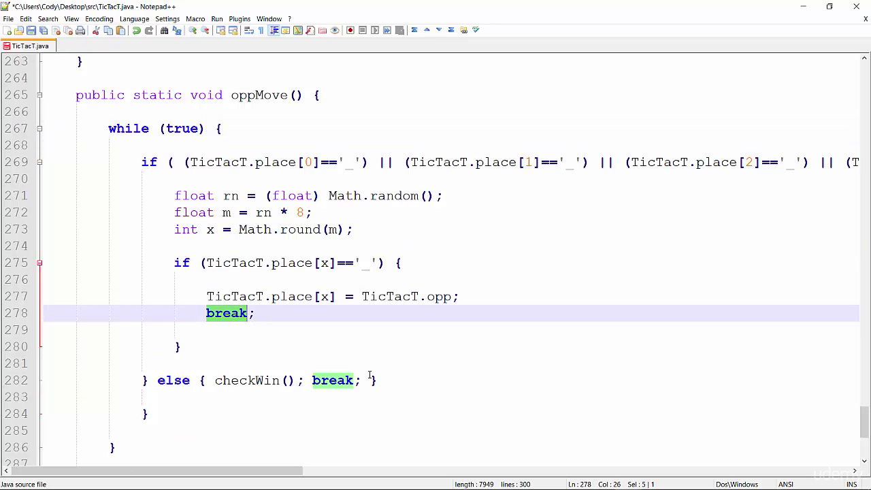Save the current file via toolbar
Image resolution: width=871 pixels, height=490 pixels.
click(x=31, y=30)
